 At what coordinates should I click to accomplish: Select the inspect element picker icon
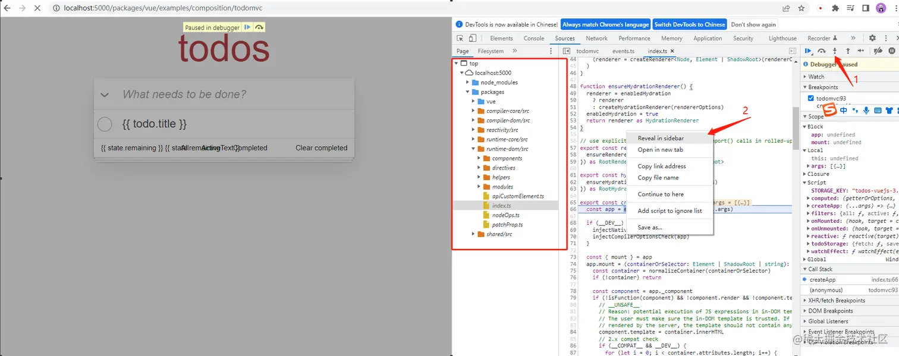pos(460,38)
